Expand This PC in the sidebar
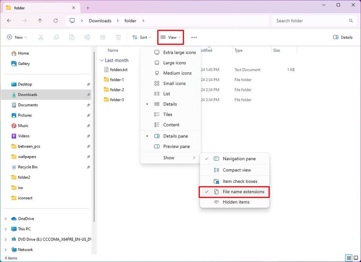 point(6,229)
